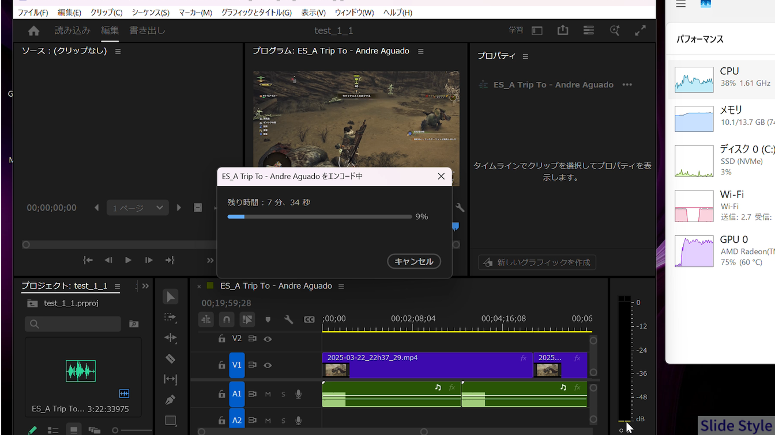
Task: Select the Ripple Edit tool
Action: click(170, 338)
